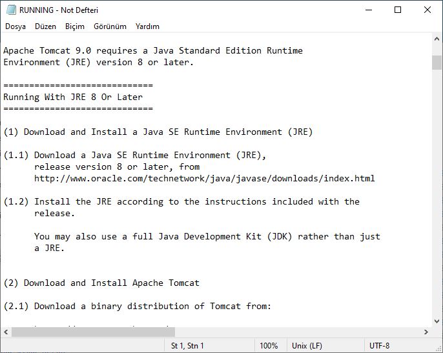Minimize the Not Defteri window

coord(369,10)
